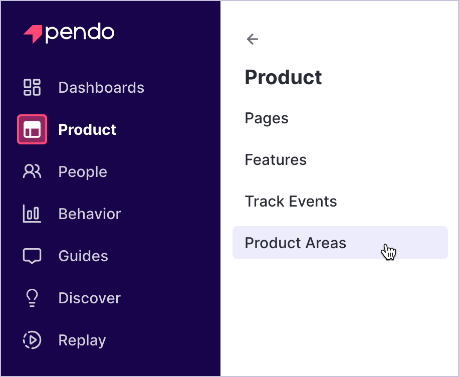
Task: Select the Replay playback icon
Action: click(32, 340)
